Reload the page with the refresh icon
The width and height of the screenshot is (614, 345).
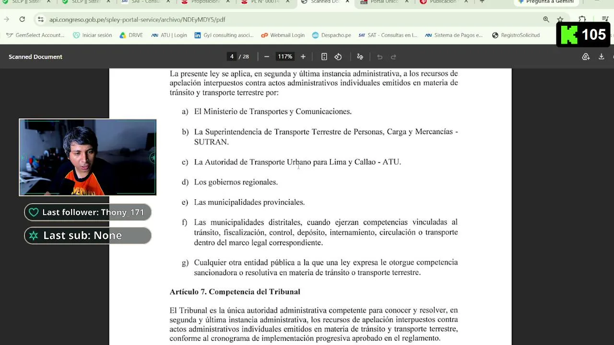(x=22, y=19)
